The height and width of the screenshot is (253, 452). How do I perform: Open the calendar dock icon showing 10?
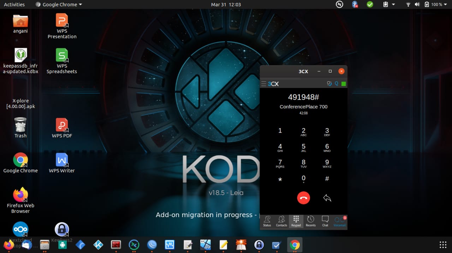(x=206, y=245)
